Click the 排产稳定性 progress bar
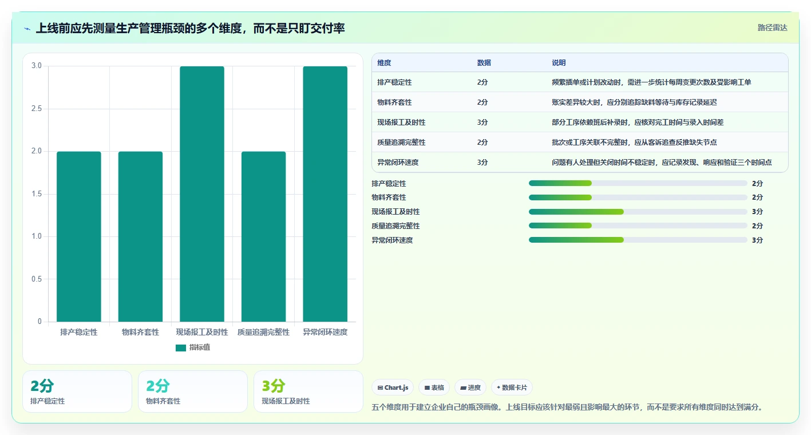 coord(638,183)
